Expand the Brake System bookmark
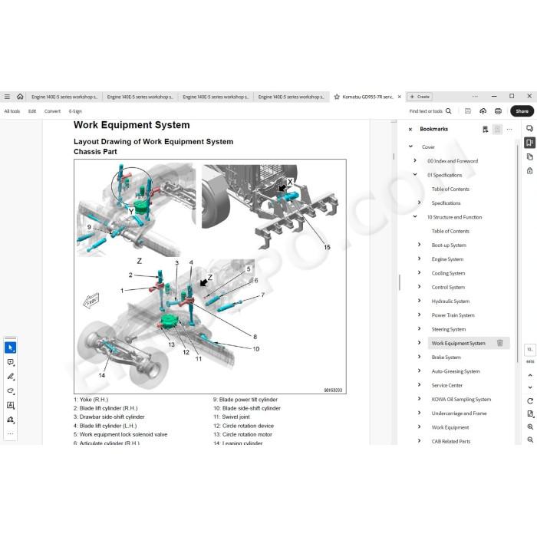This screenshot has width=537, height=537. click(419, 357)
